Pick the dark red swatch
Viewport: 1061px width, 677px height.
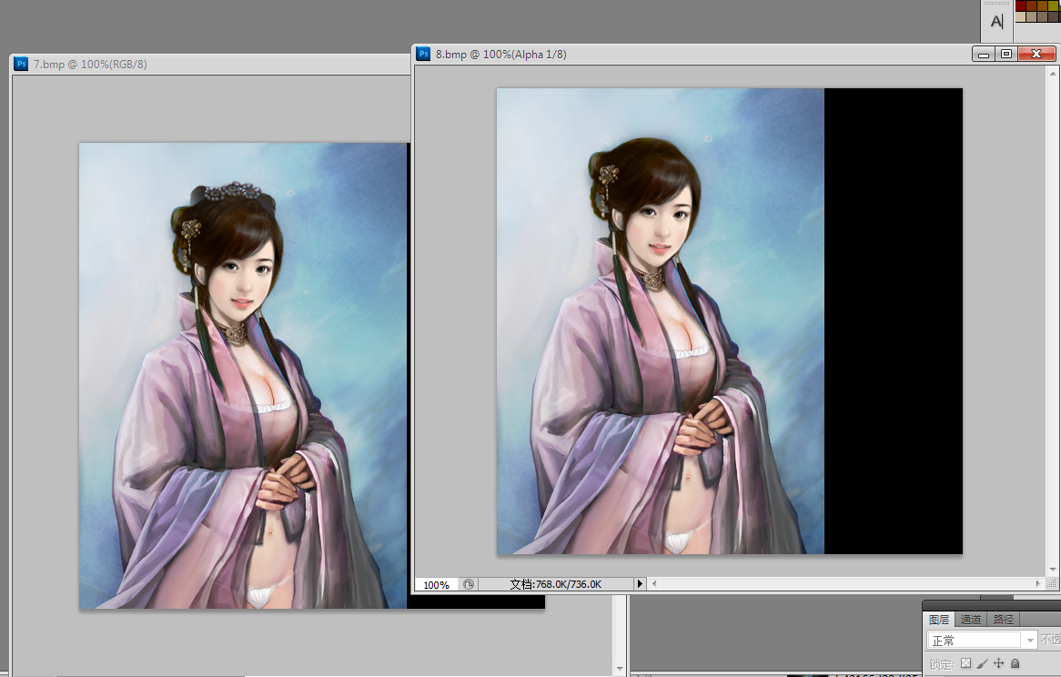click(x=1020, y=5)
